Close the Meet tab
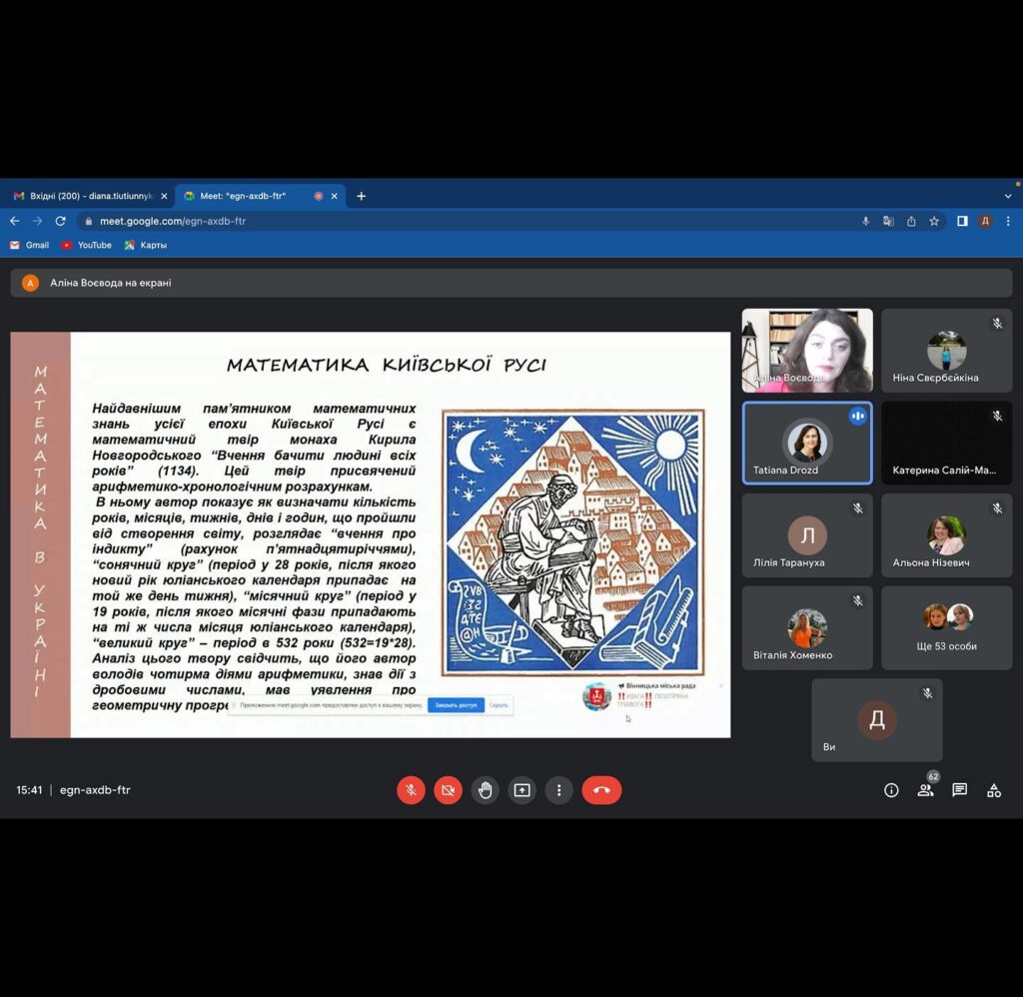1023x997 pixels. [334, 196]
